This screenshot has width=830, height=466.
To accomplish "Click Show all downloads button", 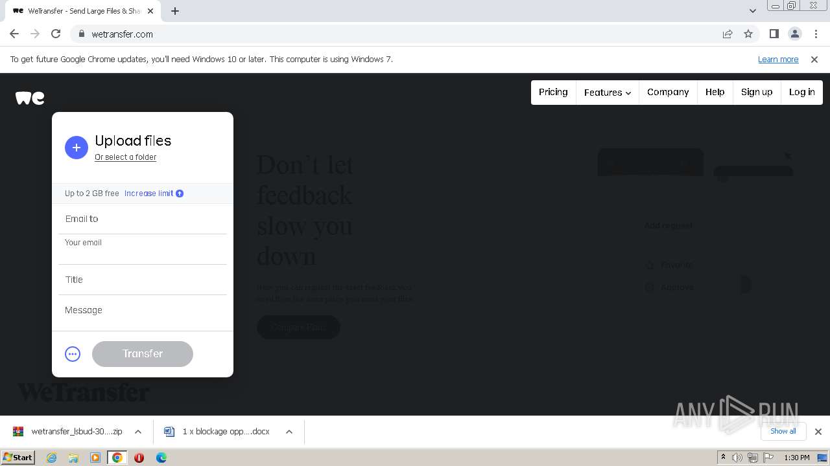I will tap(783, 432).
